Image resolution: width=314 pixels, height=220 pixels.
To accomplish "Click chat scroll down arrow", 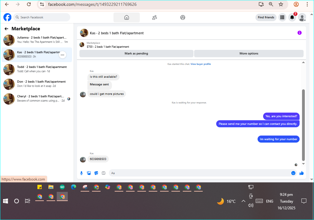I will (x=303, y=164).
